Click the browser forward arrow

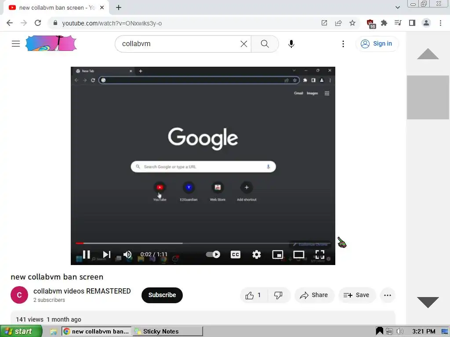[24, 23]
